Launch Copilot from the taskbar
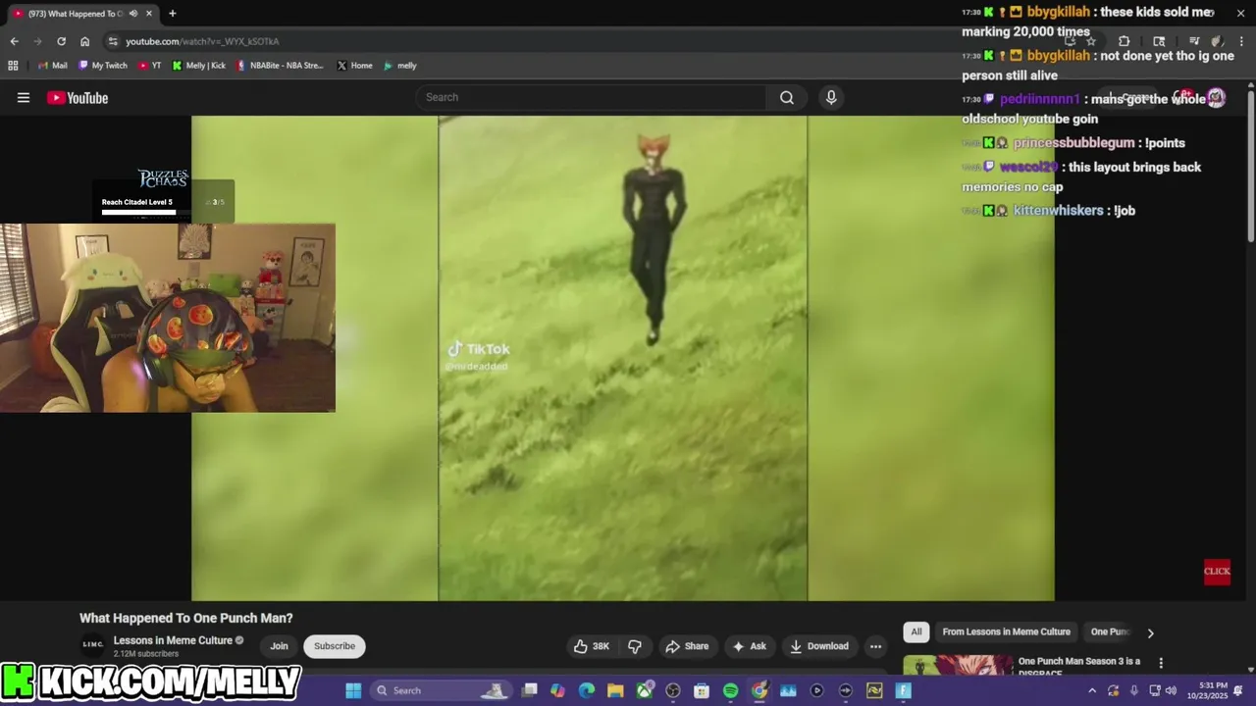 click(x=558, y=690)
